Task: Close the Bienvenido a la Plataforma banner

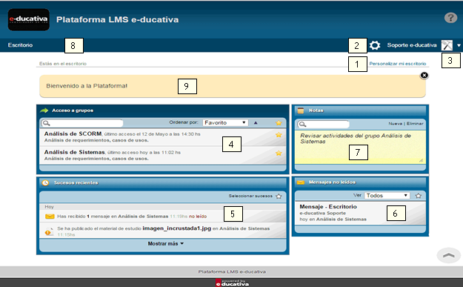Action: tap(424, 76)
